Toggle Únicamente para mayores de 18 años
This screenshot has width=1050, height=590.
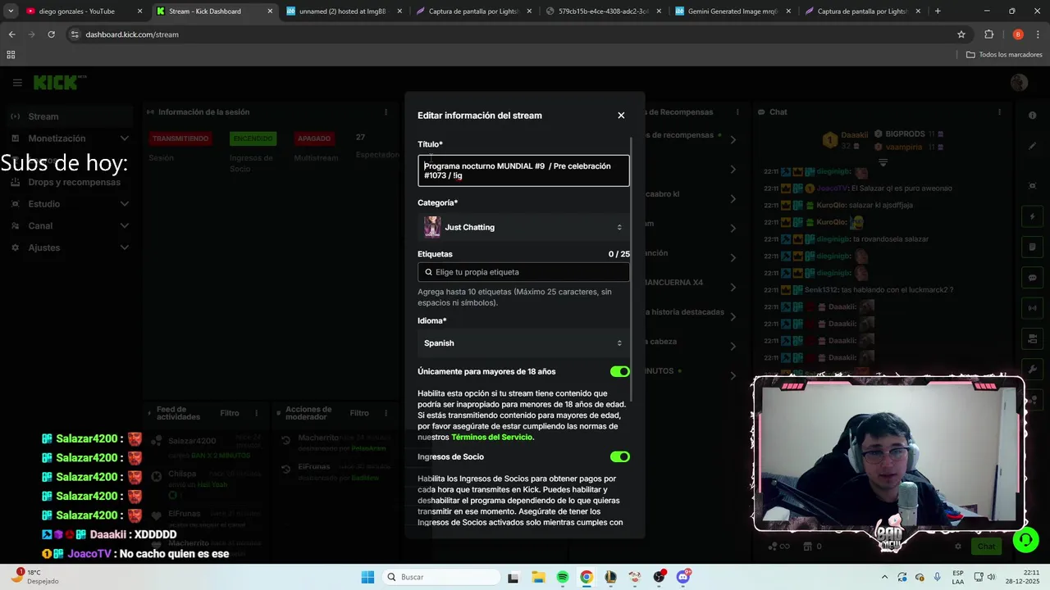(x=619, y=372)
